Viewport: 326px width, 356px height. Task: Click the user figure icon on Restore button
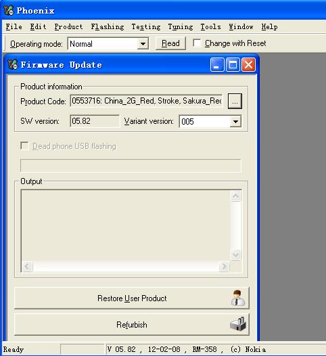coord(237,298)
